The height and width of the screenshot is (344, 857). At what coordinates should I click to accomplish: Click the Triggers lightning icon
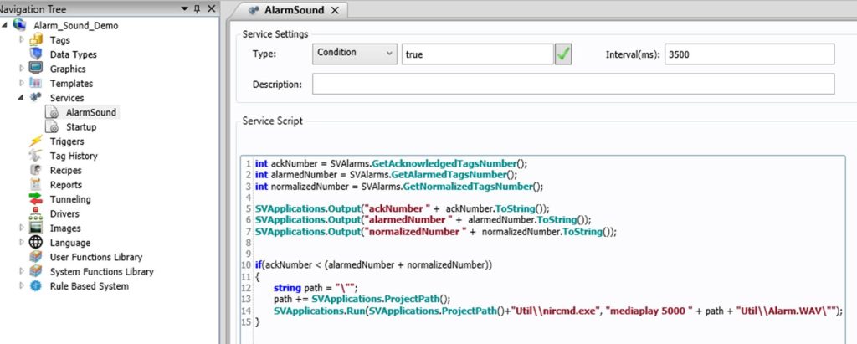(36, 141)
